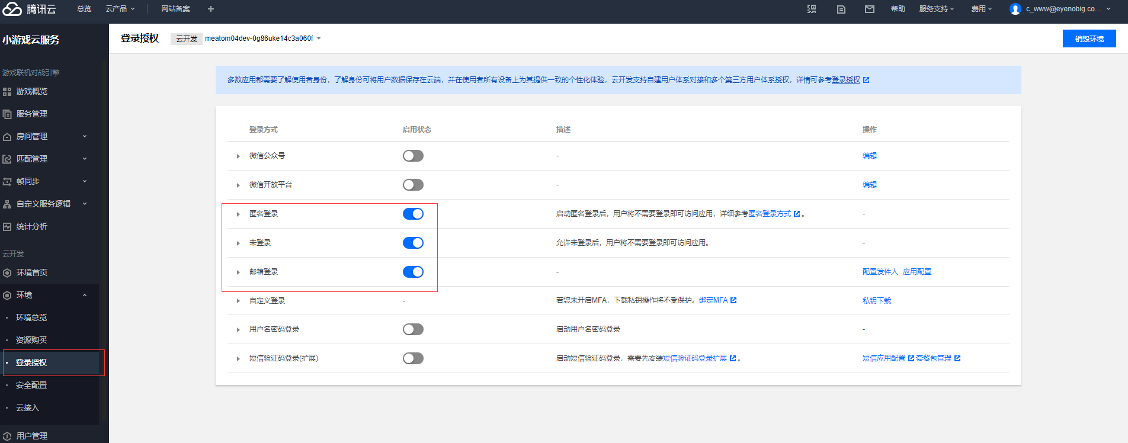Click 配置发件人 link
Viewport: 1128px width, 443px height.
[880, 272]
